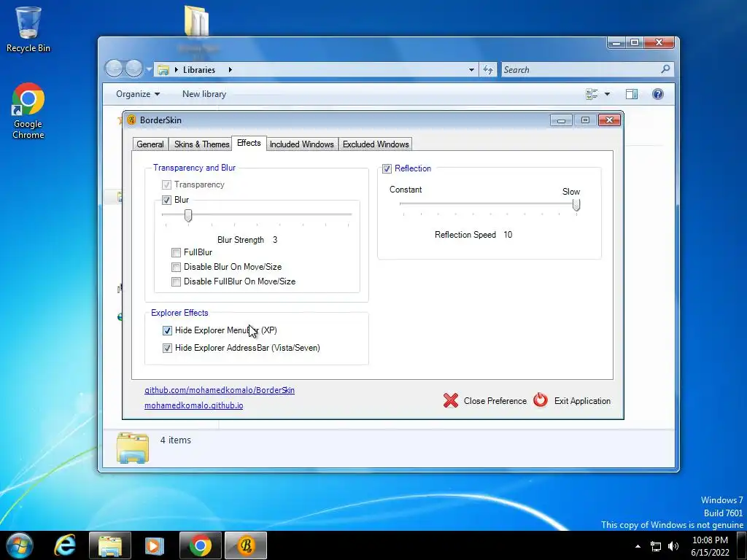
Task: Click the Show desktop strip after clock
Action: tap(742, 545)
